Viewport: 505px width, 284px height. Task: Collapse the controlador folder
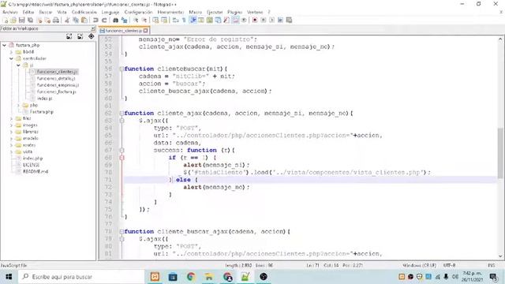(11, 58)
